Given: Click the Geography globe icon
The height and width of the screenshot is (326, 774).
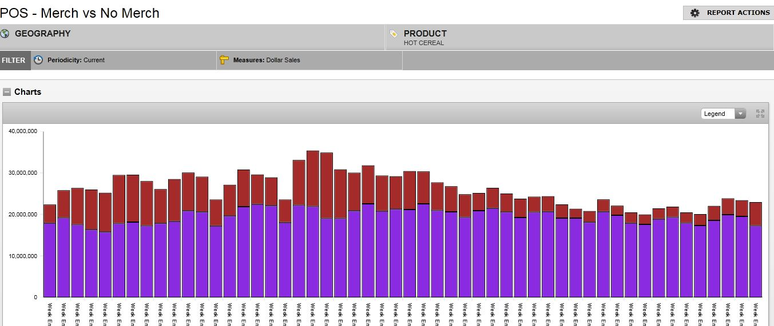Looking at the screenshot, I should pos(5,34).
